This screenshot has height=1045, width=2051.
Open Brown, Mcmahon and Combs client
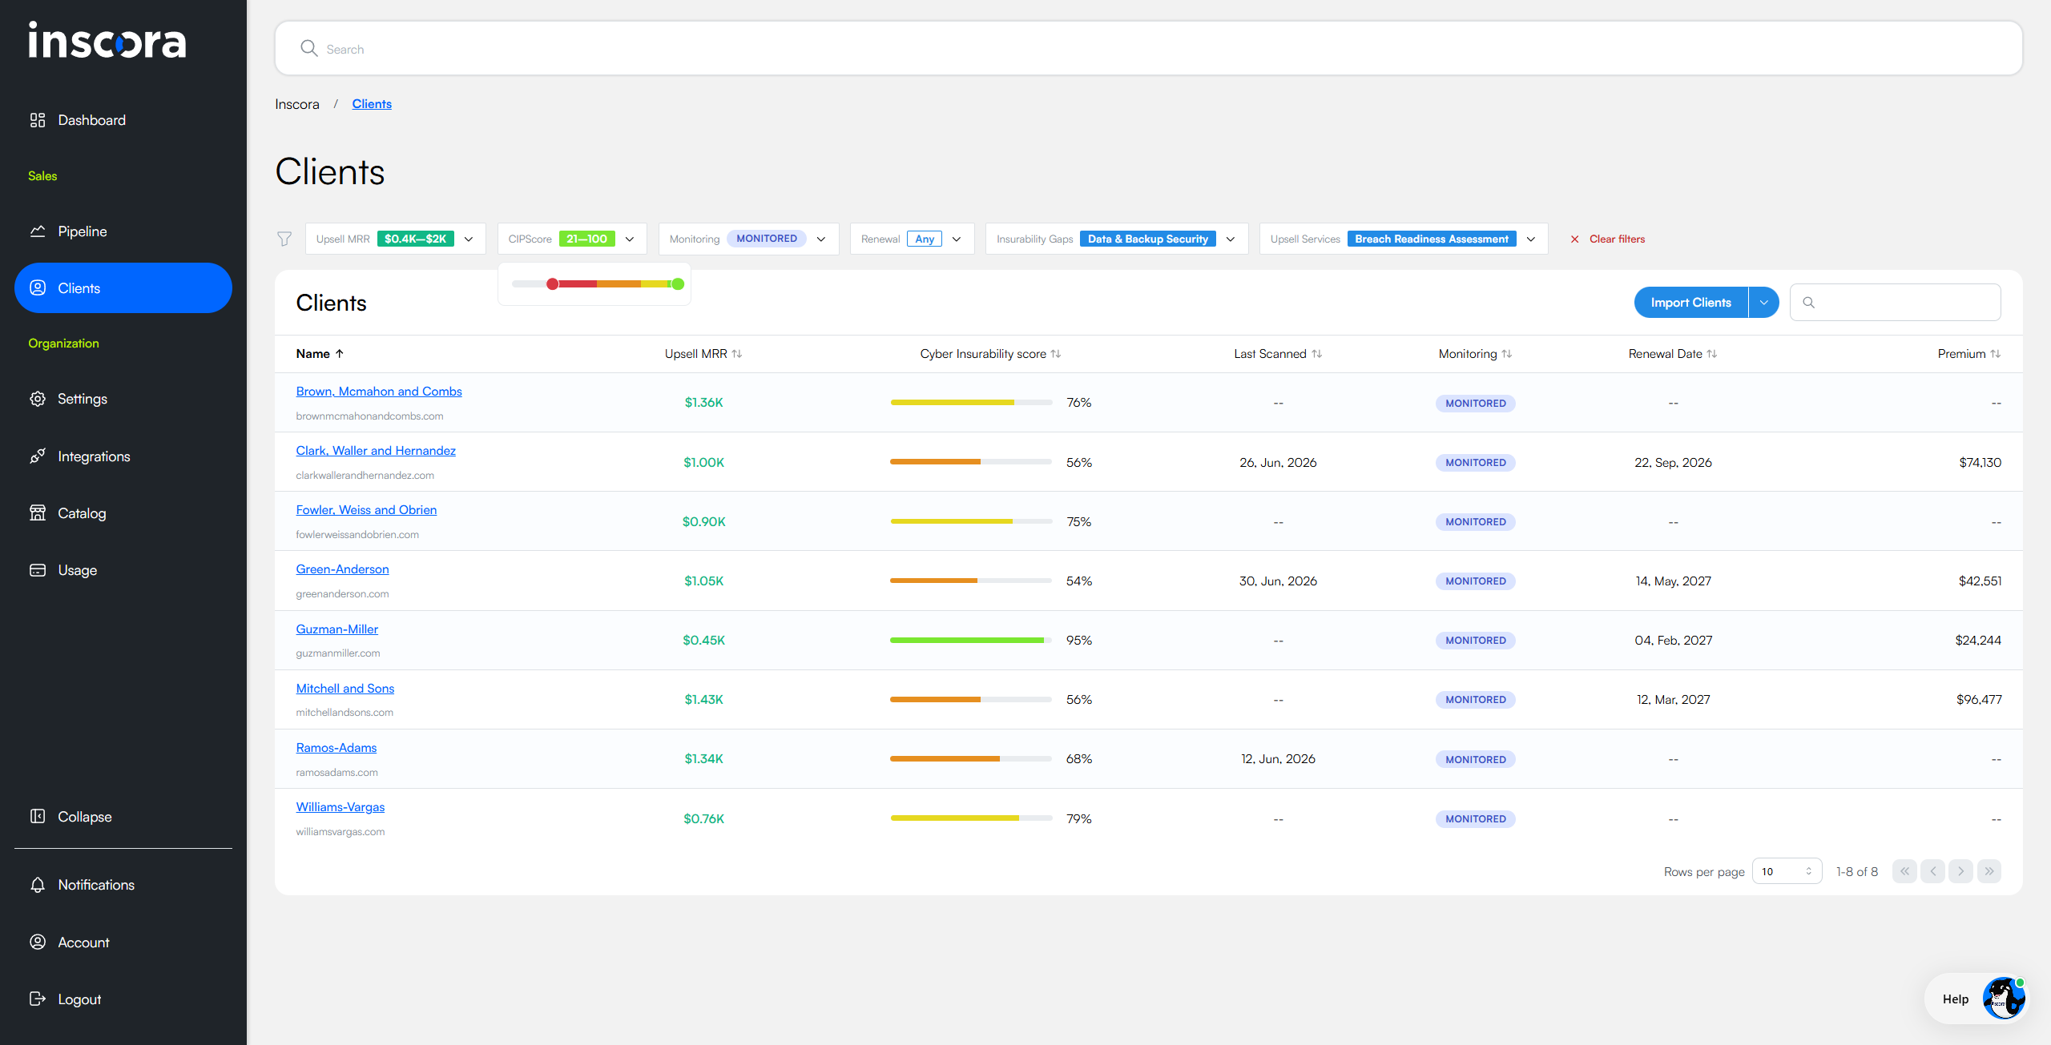379,391
